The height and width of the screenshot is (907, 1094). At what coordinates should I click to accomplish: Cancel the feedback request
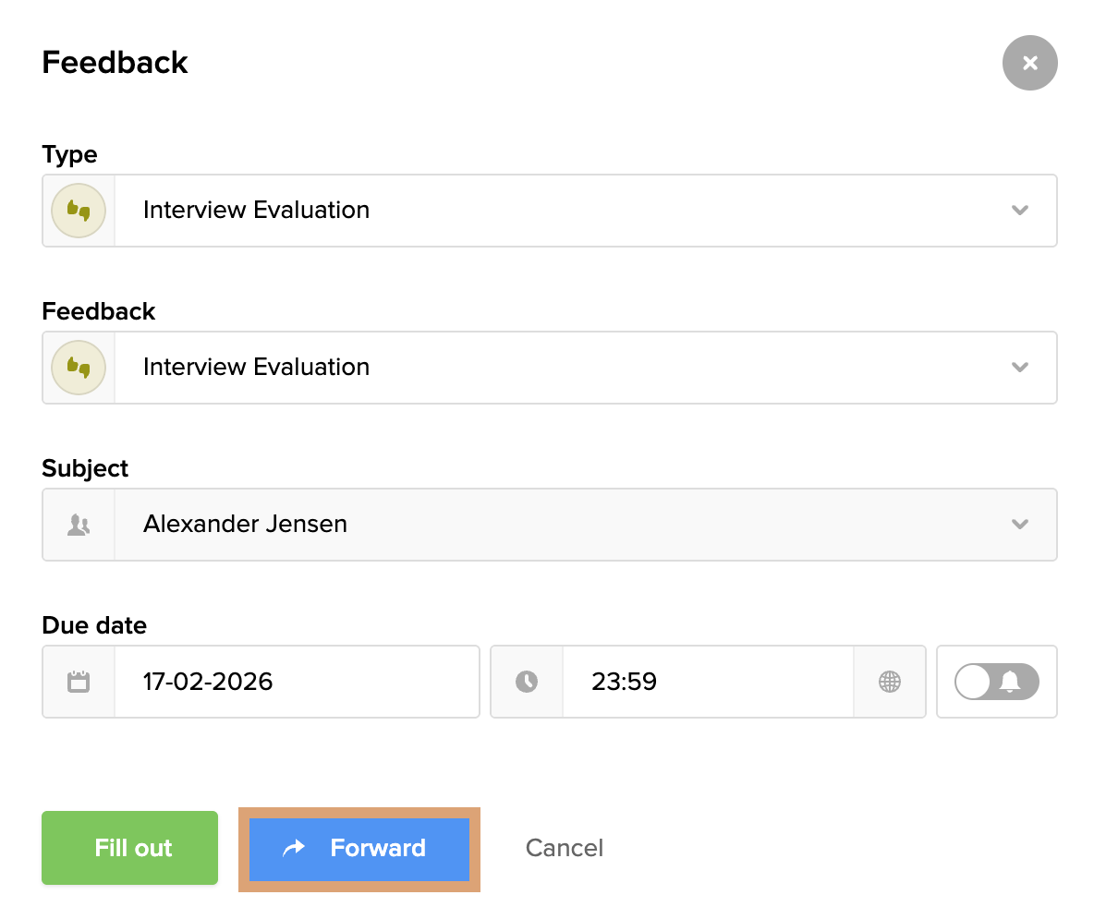(x=564, y=848)
